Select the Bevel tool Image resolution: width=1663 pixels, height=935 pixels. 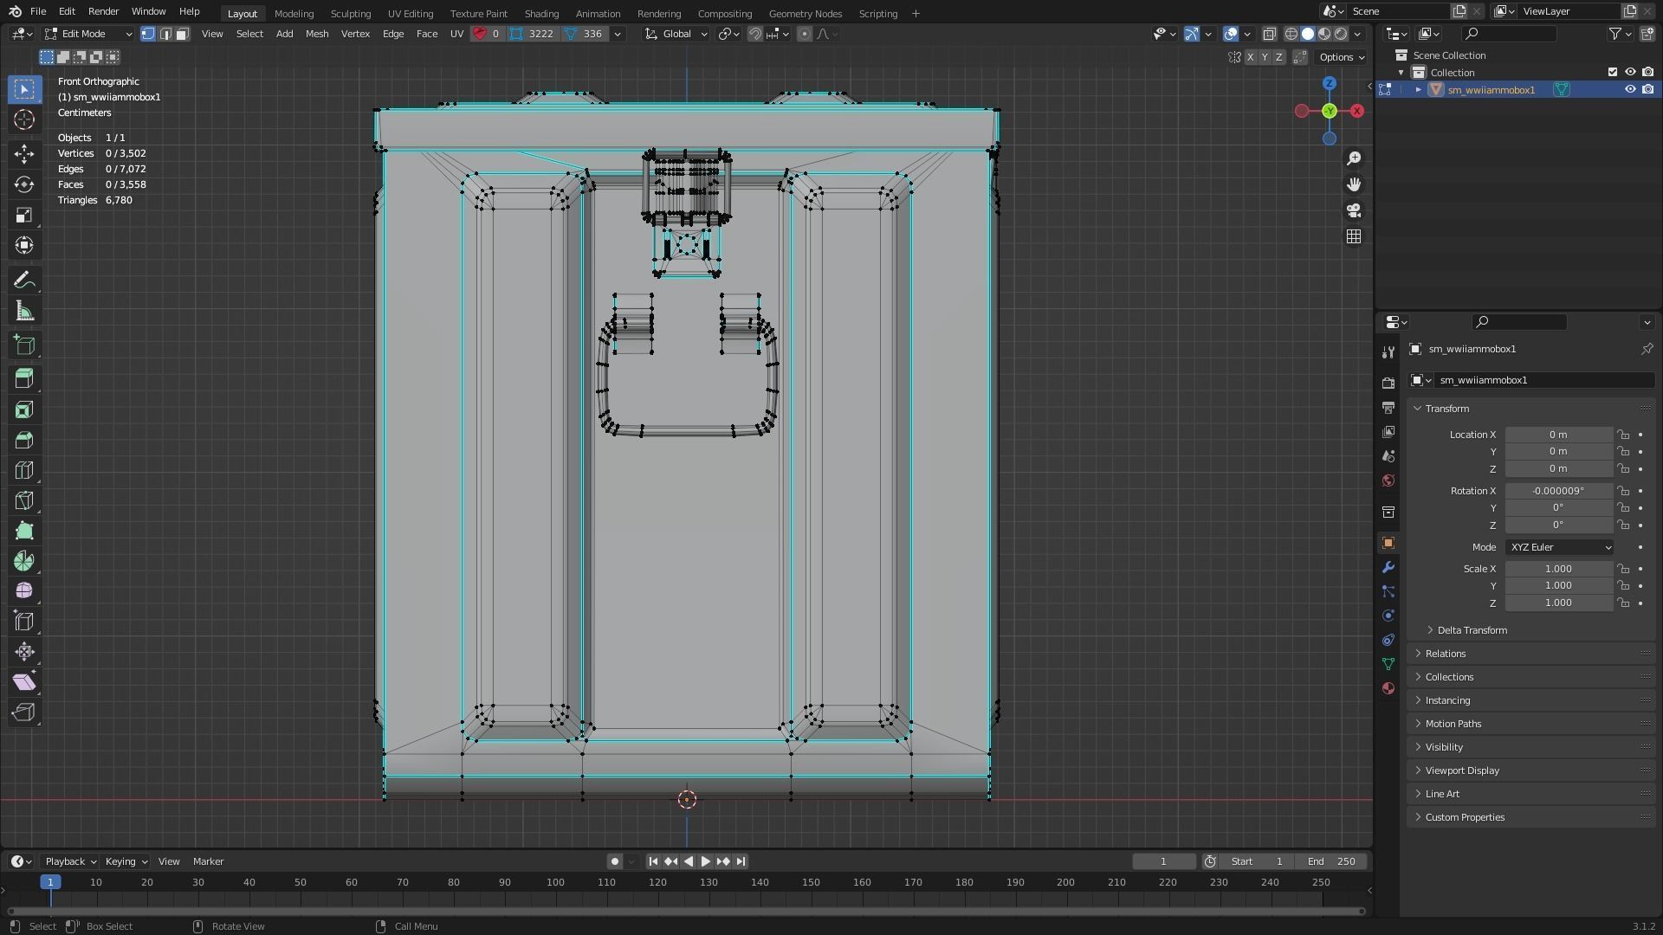pyautogui.click(x=24, y=440)
